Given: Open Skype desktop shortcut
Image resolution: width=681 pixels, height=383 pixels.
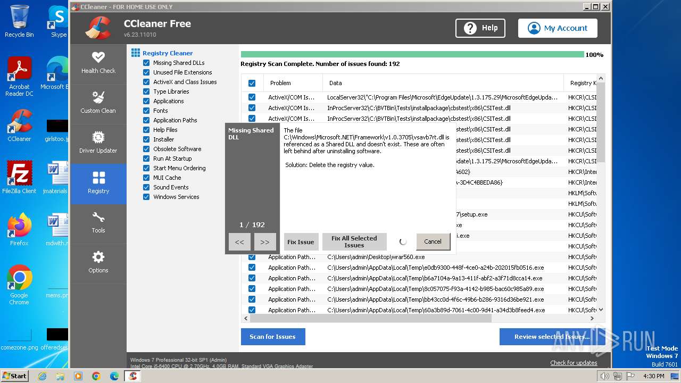Looking at the screenshot, I should (57, 22).
